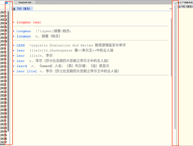Click the word list scrollbar on left

8,71
